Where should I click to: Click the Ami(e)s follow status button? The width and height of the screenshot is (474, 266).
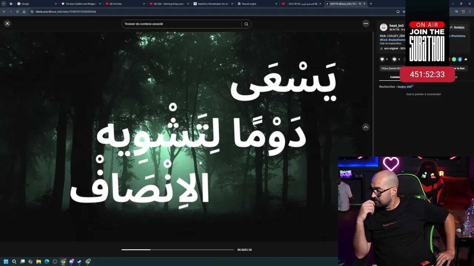pyautogui.click(x=458, y=27)
